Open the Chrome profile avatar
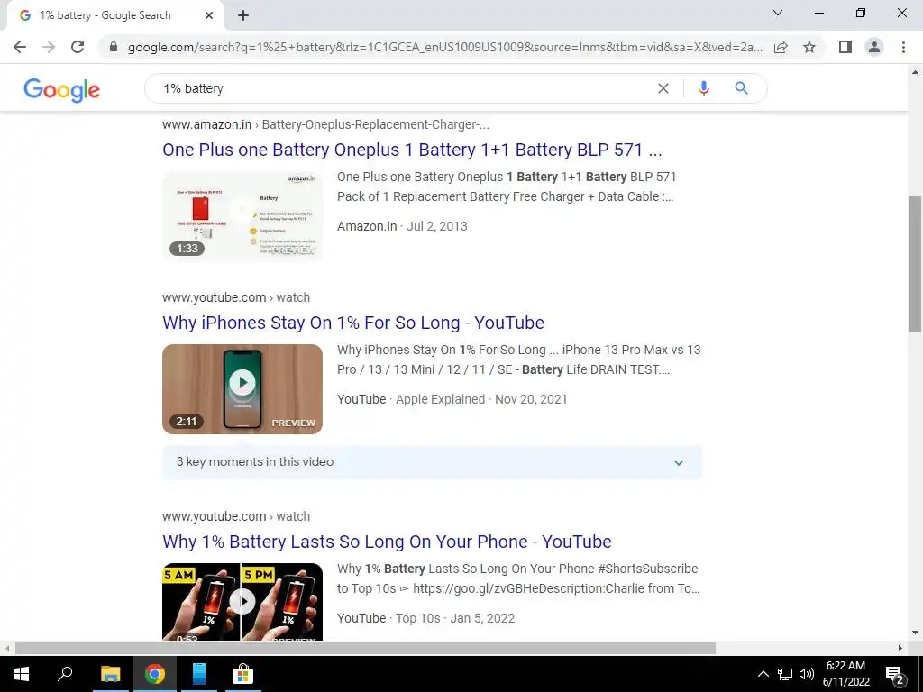The image size is (923, 692). [874, 47]
